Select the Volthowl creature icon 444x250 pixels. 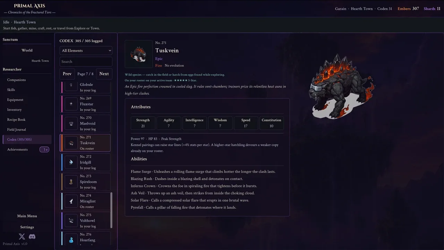pos(71,220)
